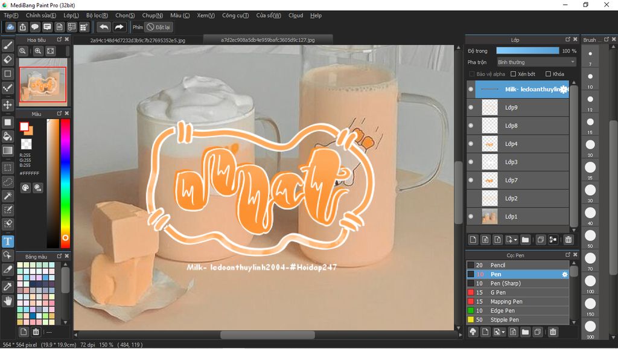Select the Bucket fill tool
Image resolution: width=618 pixels, height=349 pixels.
(7, 136)
